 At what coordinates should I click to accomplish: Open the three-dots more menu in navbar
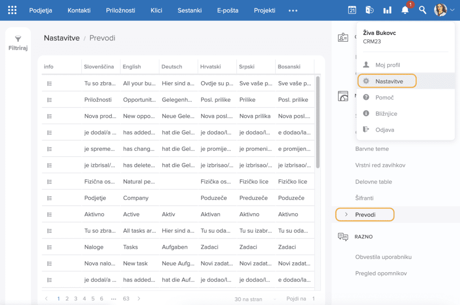coord(293,10)
